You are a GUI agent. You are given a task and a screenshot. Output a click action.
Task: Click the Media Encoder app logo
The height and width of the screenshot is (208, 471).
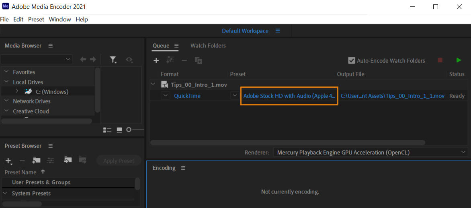[5, 6]
